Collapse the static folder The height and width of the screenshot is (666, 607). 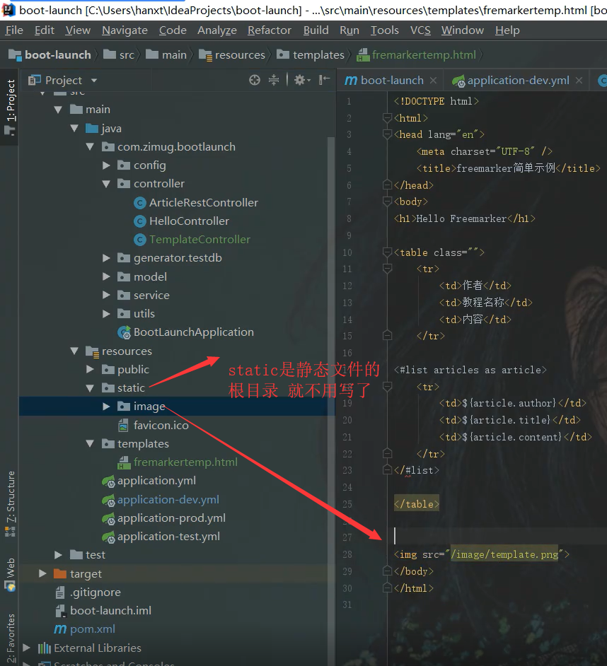click(90, 387)
